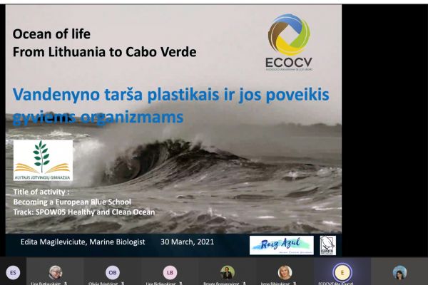Click the Alytaus Jotvingių Gimnazija logo
The image size is (428, 285).
[x=43, y=160]
